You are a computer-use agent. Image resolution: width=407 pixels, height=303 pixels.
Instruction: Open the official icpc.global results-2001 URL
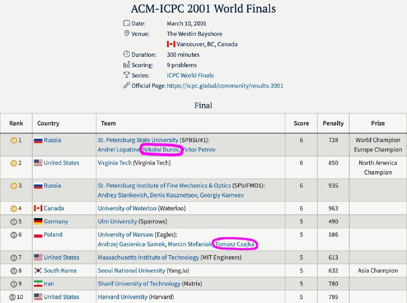(x=225, y=86)
